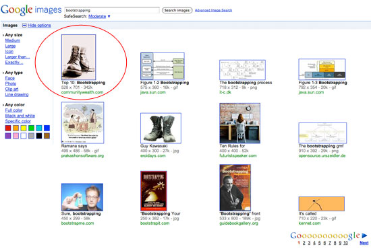Go to results page 3
371x251 pixels.
[x=309, y=243]
